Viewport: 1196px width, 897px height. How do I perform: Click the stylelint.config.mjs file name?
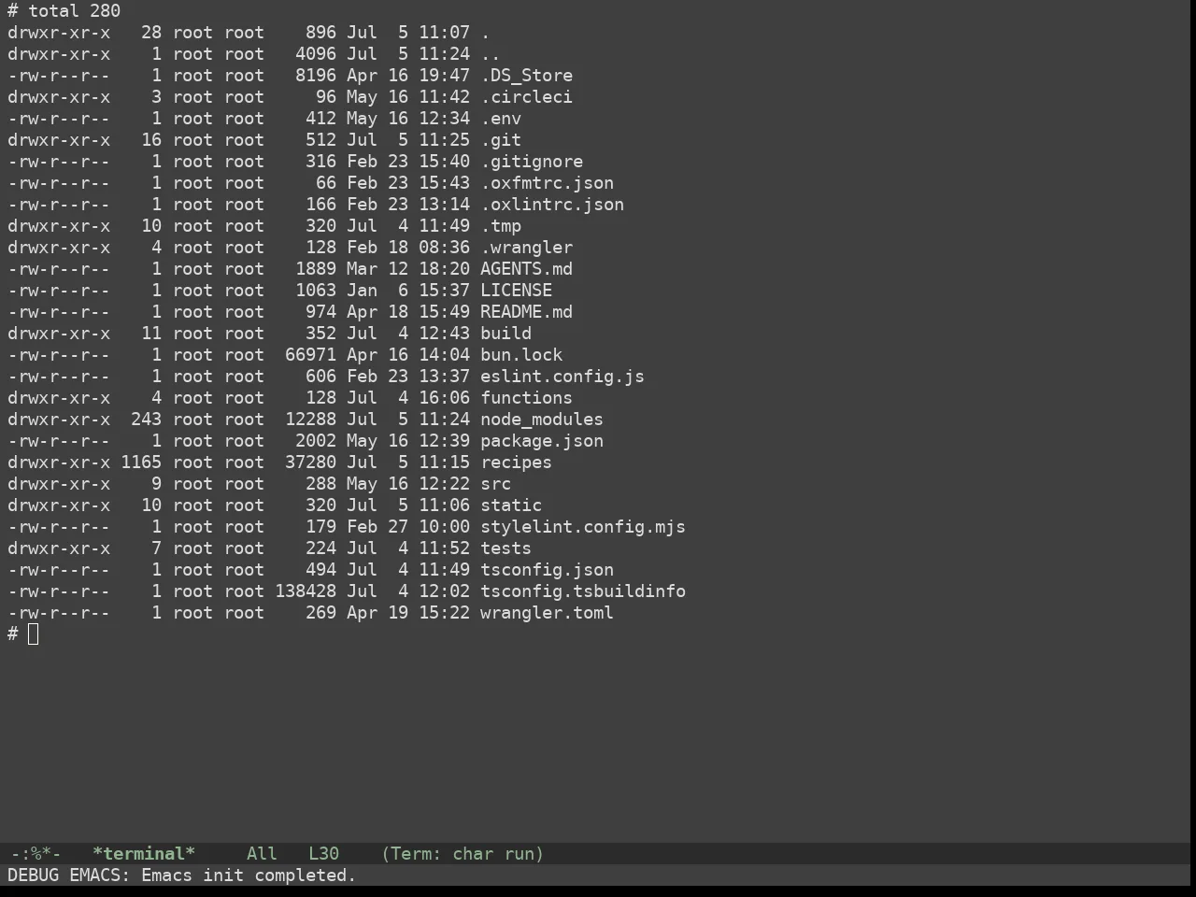coord(583,527)
